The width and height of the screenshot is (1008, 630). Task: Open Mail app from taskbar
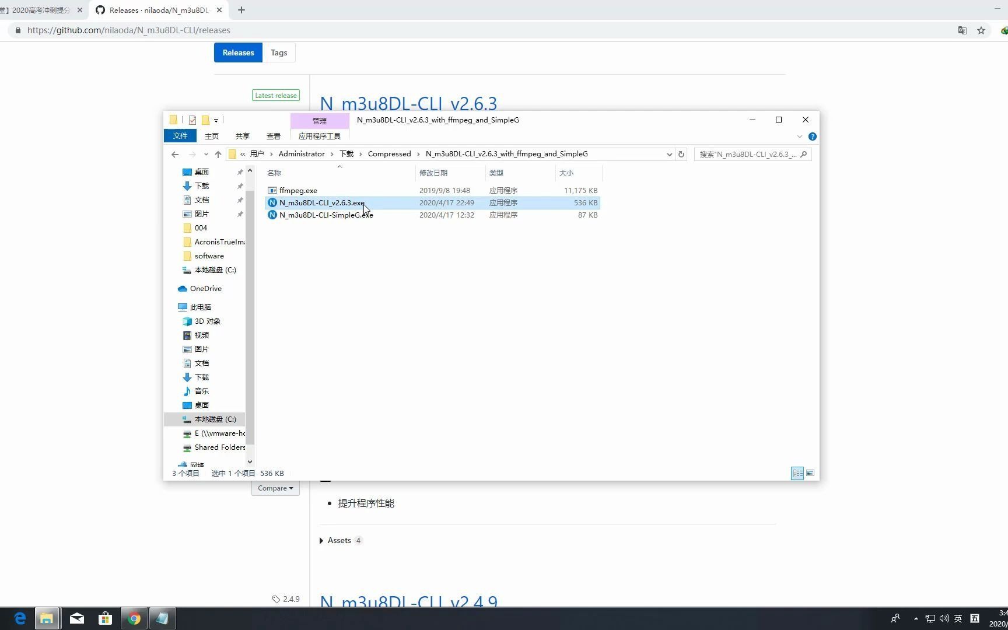[76, 618]
